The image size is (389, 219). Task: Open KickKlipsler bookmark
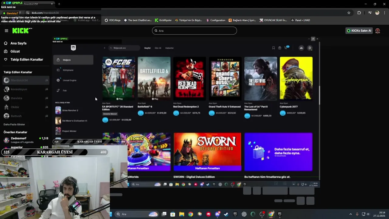coord(163,20)
